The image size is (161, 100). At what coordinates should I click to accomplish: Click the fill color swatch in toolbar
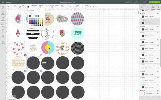tap(28, 7)
